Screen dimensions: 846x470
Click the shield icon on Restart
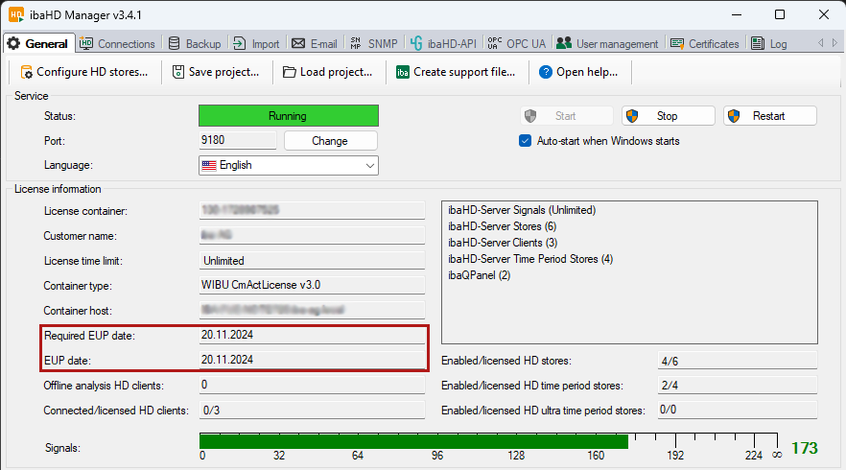pyautogui.click(x=734, y=116)
